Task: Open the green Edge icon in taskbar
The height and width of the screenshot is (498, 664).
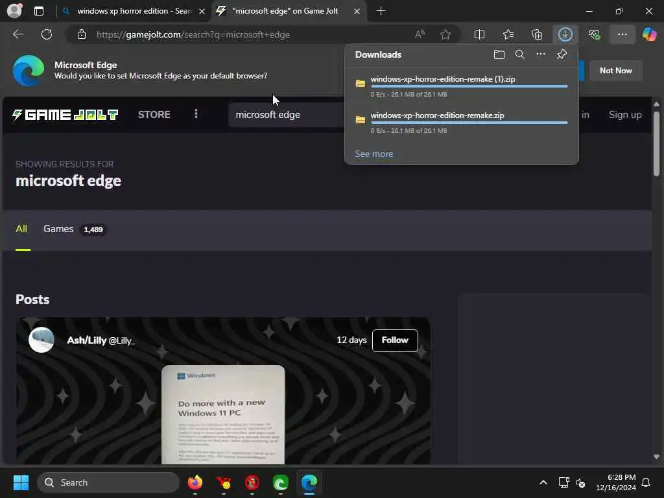Action: coord(280,482)
